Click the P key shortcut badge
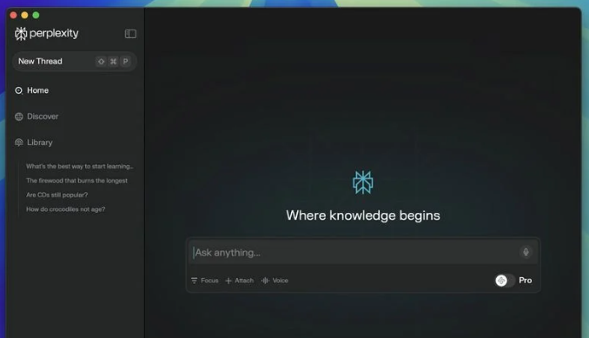The height and width of the screenshot is (338, 589). click(x=125, y=61)
